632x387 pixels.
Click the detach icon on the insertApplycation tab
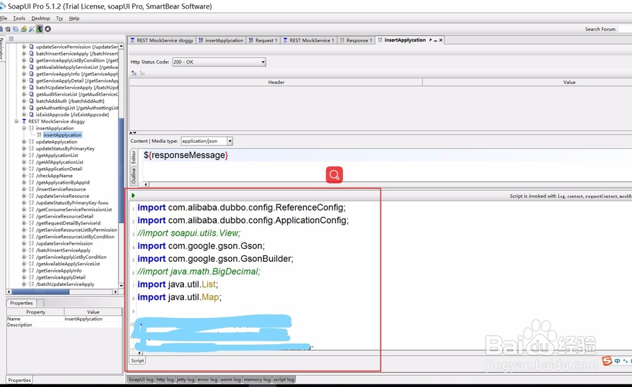[430, 40]
